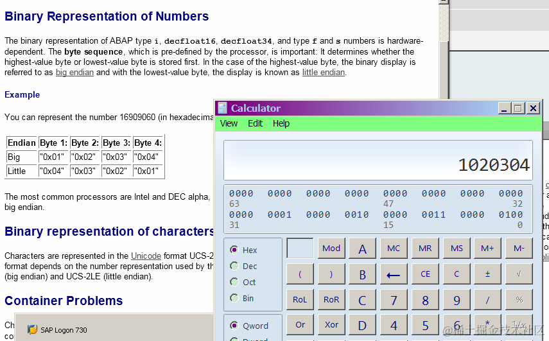
Task: Click the MR memory recall button
Action: click(x=425, y=249)
